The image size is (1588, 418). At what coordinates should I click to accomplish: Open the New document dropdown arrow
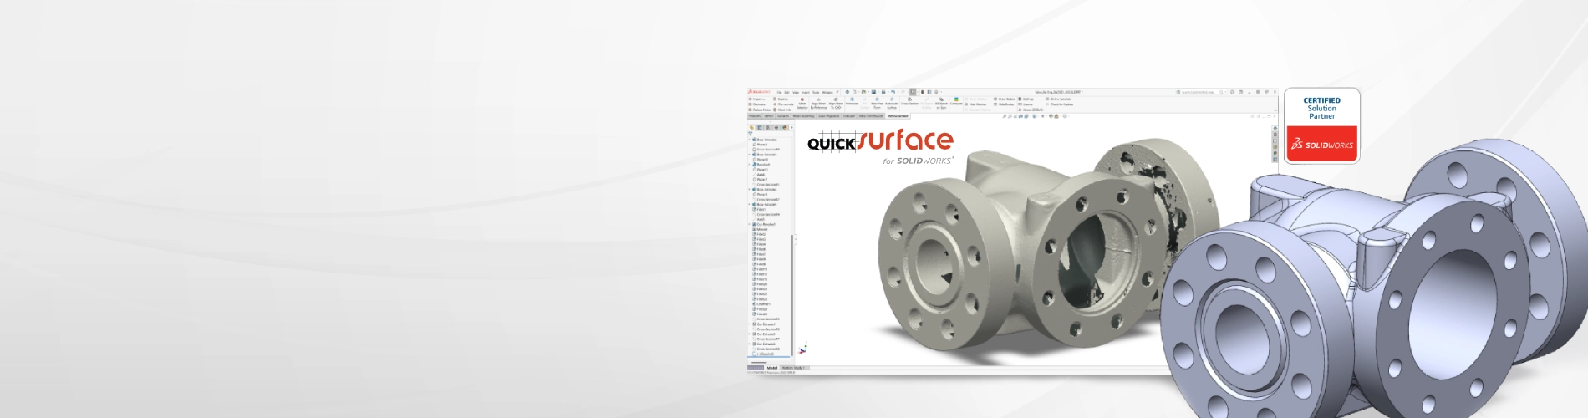[859, 92]
